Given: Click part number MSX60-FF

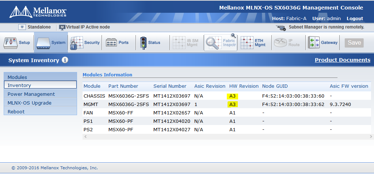Looking at the screenshot, I should pyautogui.click(x=121, y=113).
